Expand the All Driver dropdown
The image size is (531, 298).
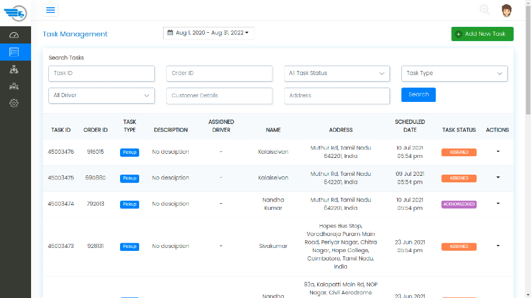point(102,95)
